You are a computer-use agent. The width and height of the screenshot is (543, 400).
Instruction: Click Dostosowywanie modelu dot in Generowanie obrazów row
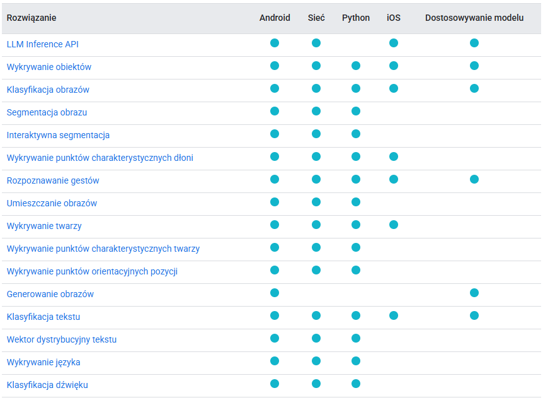tap(474, 293)
